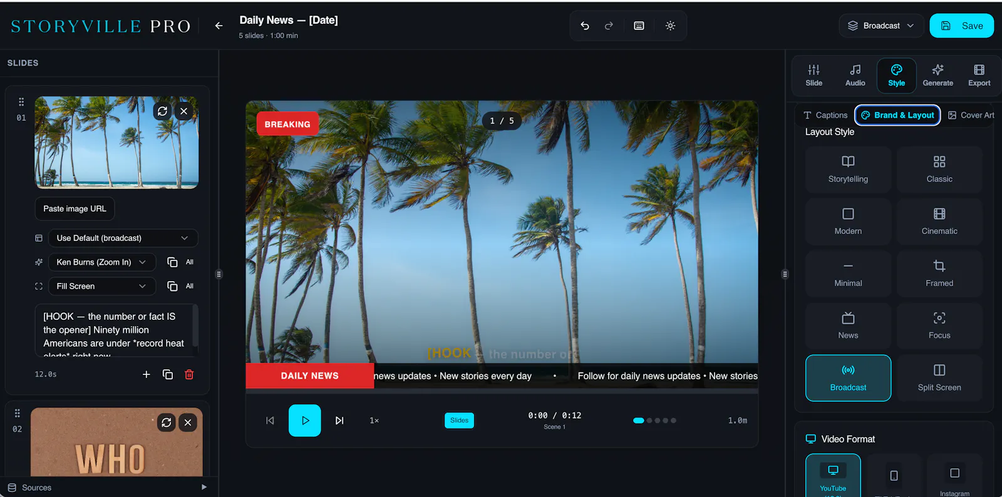The width and height of the screenshot is (1002, 497).
Task: Edit the slide 01 HOOK script text
Action: 116,330
